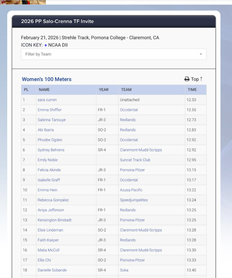The height and width of the screenshot is (278, 232).
Task: Jump to the top using Top arrow link
Action: pos(197,79)
